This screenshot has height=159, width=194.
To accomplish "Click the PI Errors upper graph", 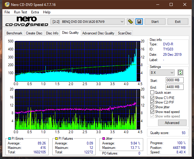I will click(78, 61).
